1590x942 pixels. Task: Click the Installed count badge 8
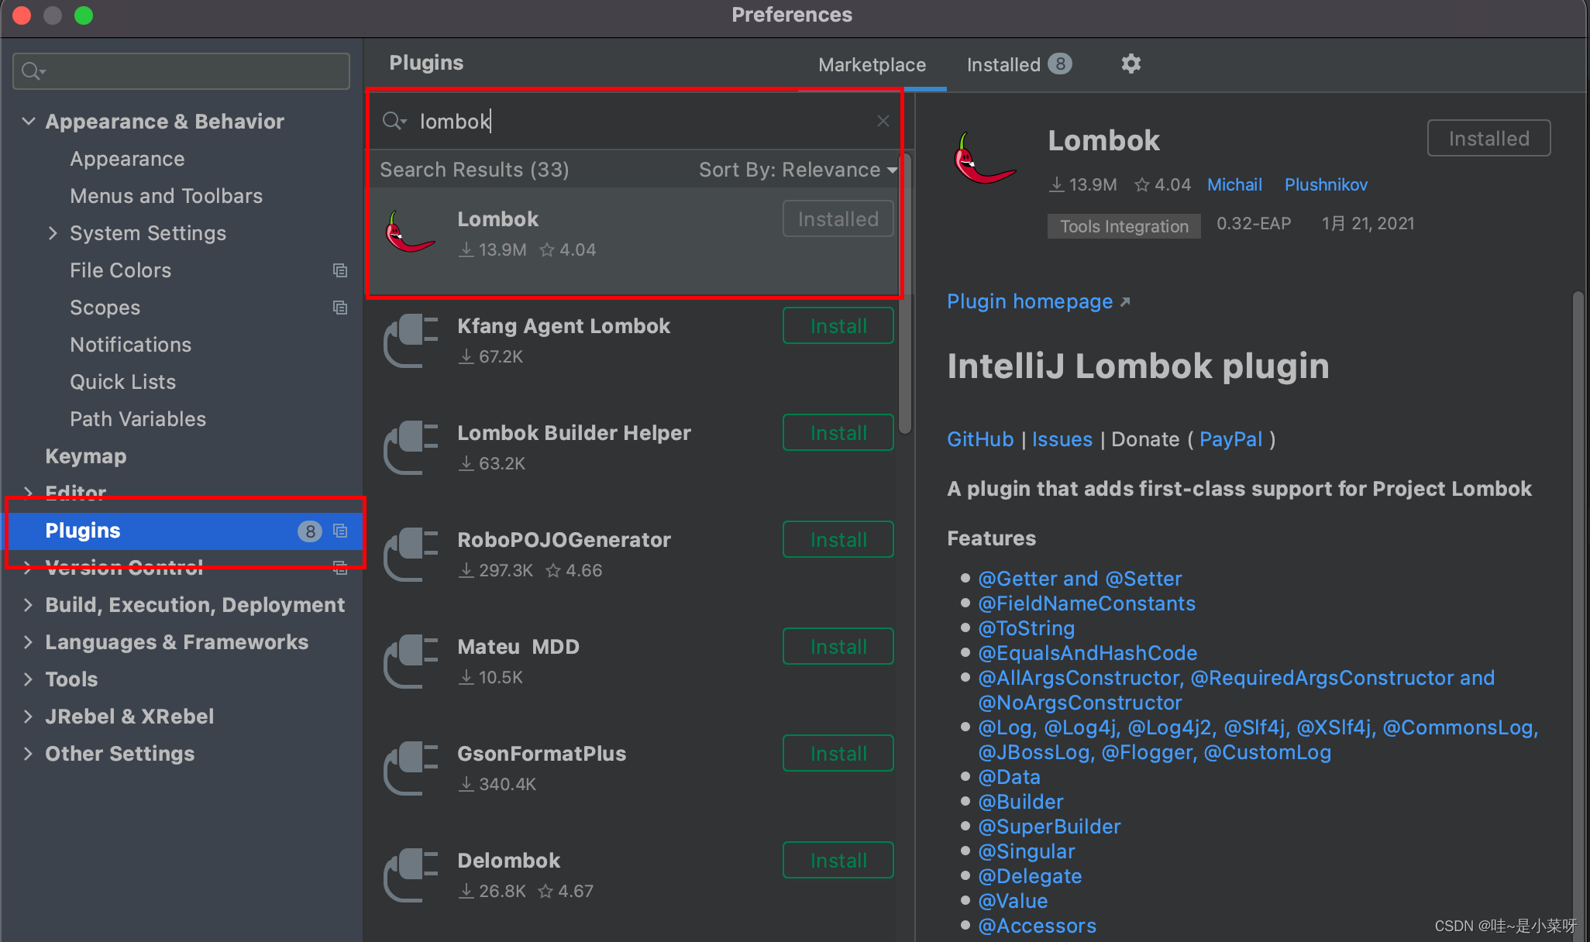(x=1060, y=64)
